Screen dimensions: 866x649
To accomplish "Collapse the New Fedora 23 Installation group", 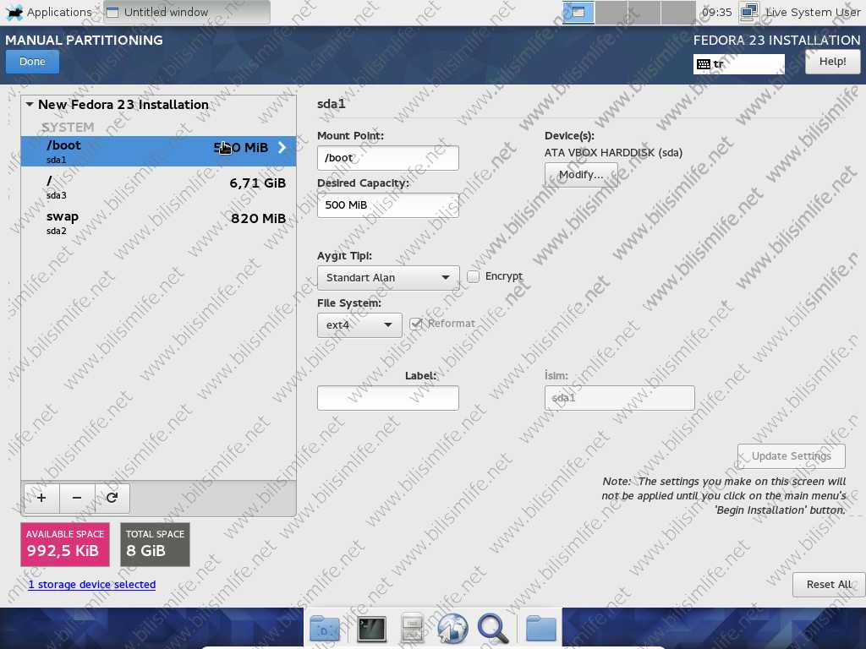I will [30, 104].
